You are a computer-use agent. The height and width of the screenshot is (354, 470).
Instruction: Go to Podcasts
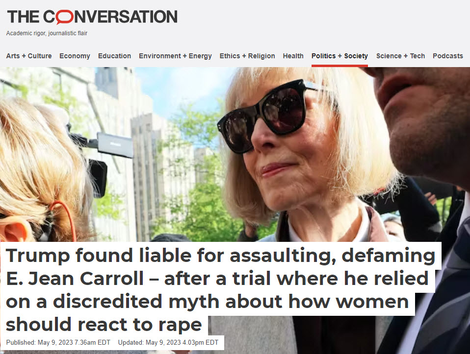click(x=448, y=56)
